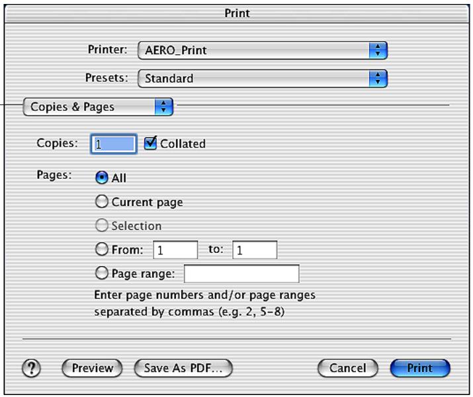Open the Help question mark button

click(31, 368)
